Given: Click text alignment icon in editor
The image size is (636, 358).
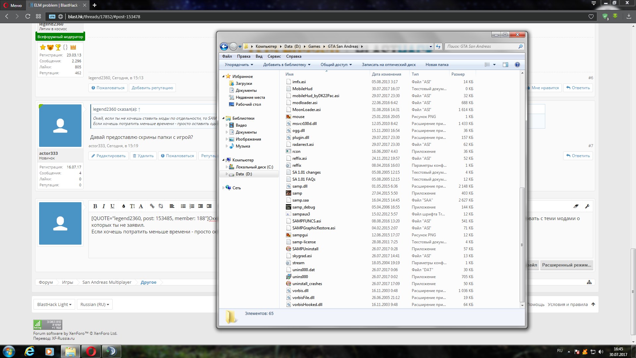Looking at the screenshot, I should tap(172, 206).
